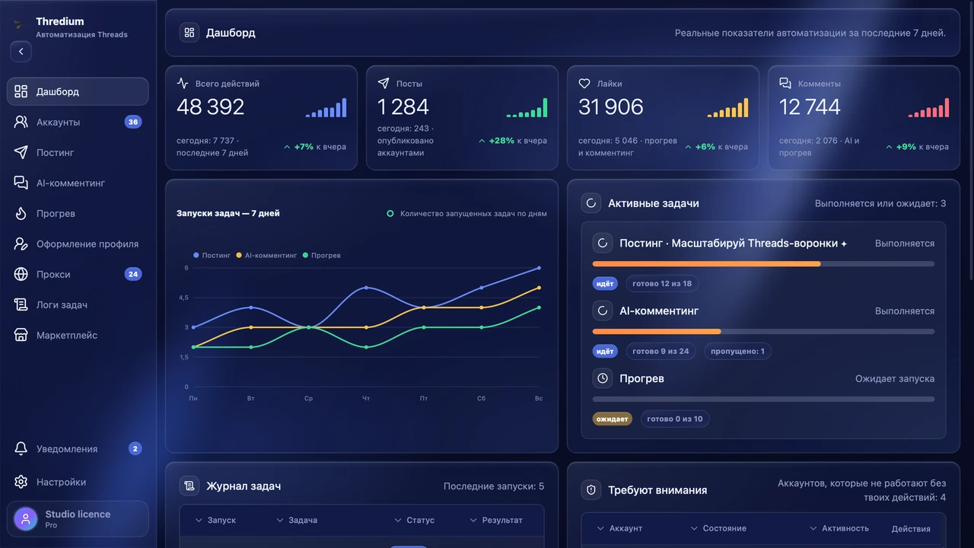Click the Настройки gear icon

click(21, 482)
